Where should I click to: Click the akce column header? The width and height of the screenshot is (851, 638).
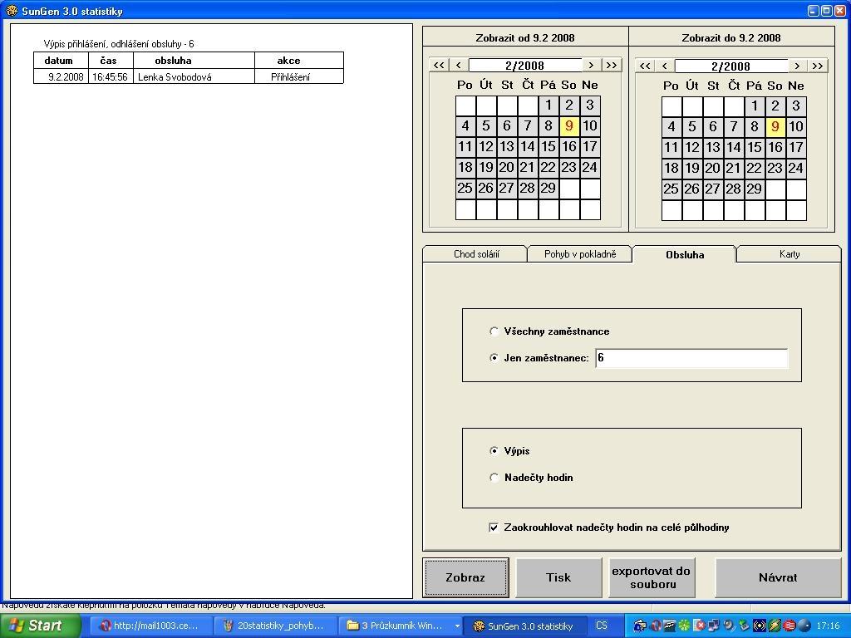point(299,60)
